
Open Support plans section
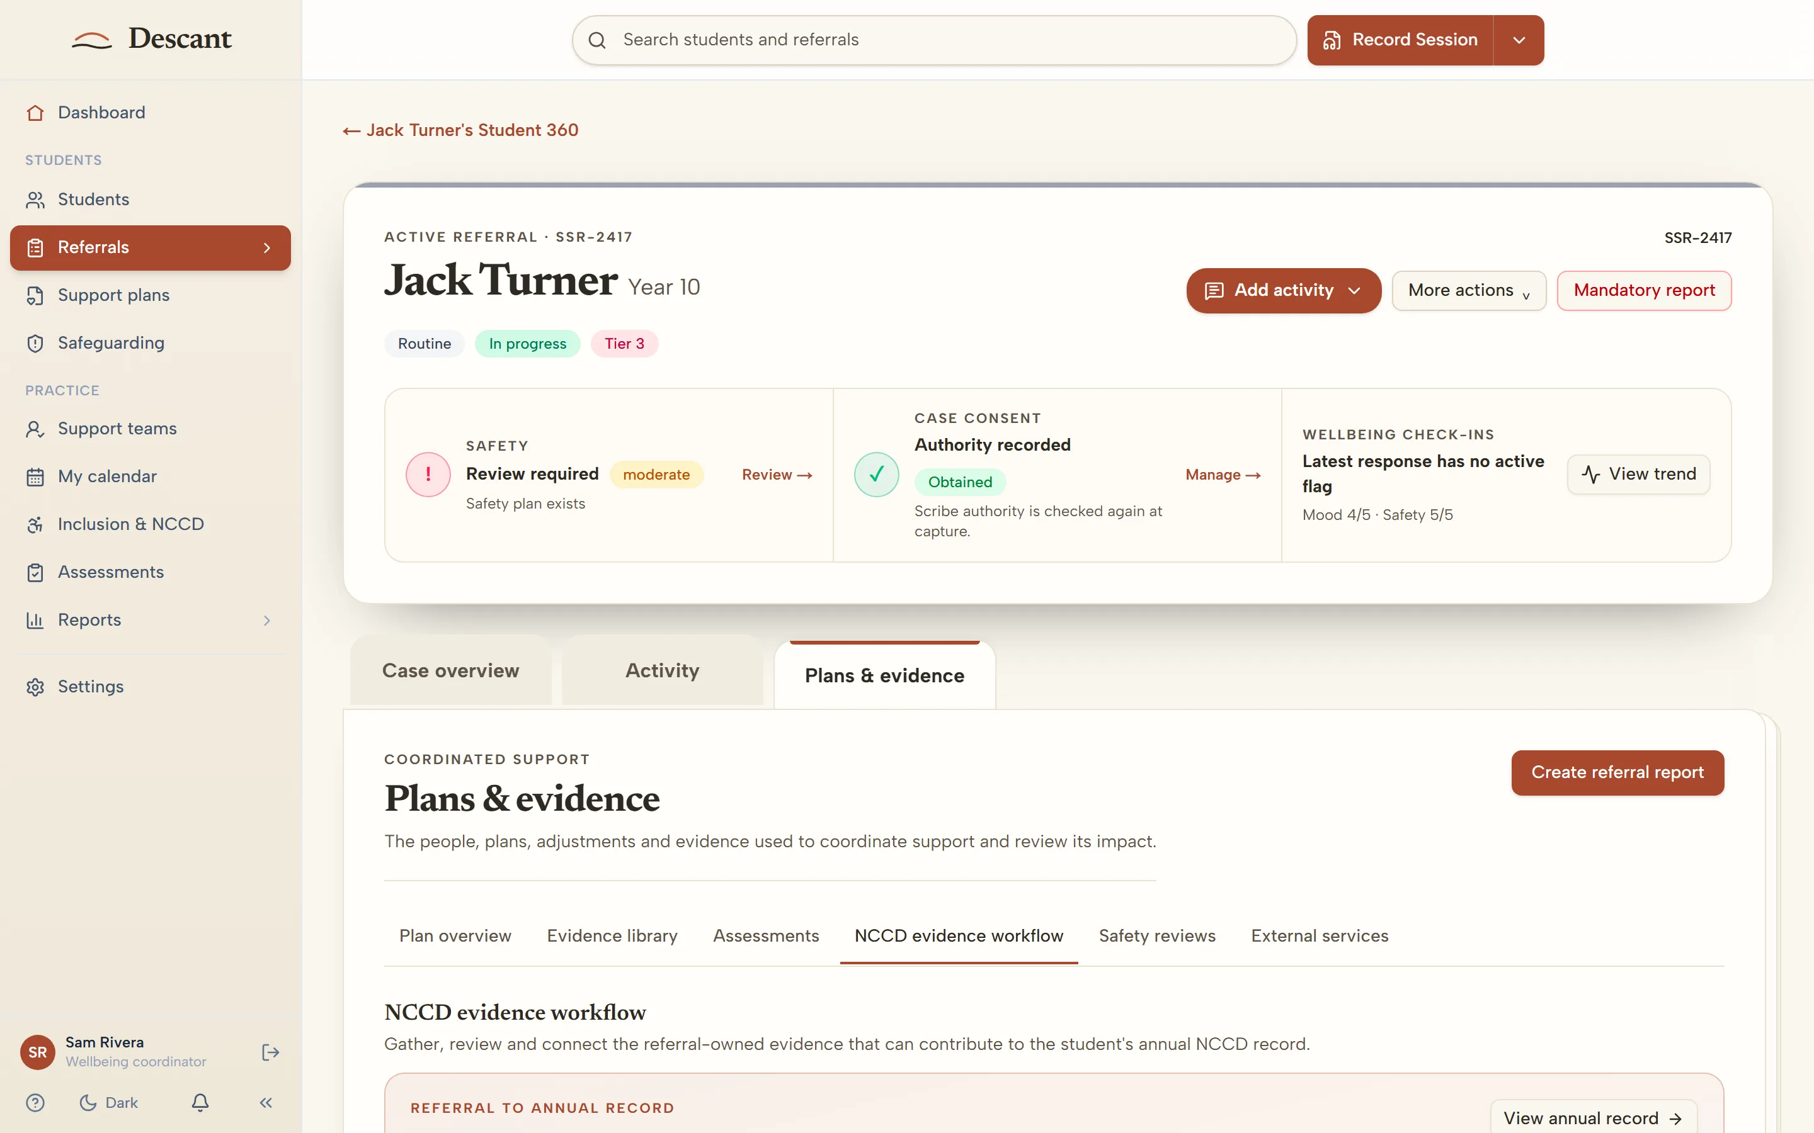point(150,295)
